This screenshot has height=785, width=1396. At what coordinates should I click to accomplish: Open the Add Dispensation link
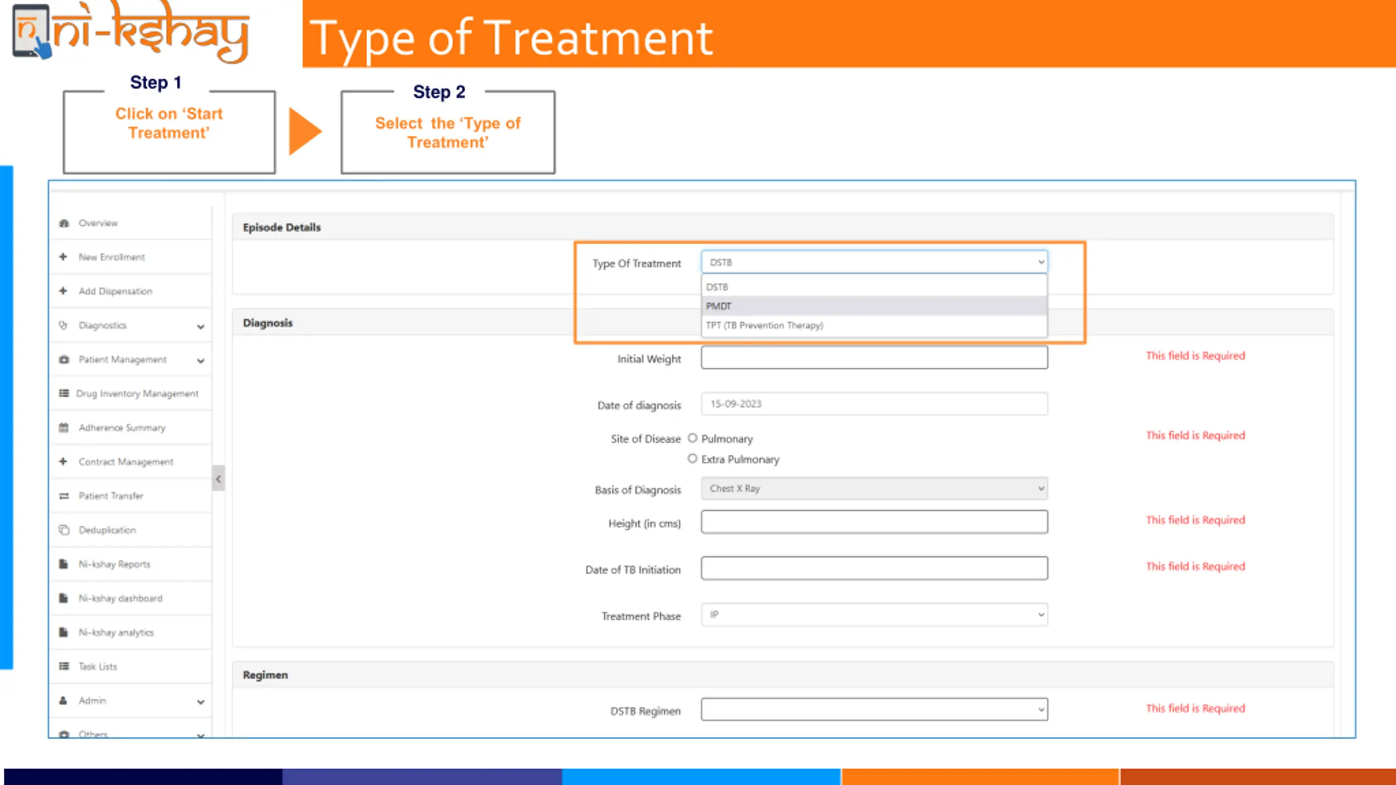115,291
